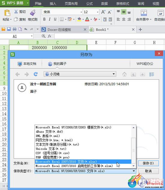Select 本地文档 in save dialog
Viewport: 165px width, 190px height.
pyautogui.click(x=27, y=64)
